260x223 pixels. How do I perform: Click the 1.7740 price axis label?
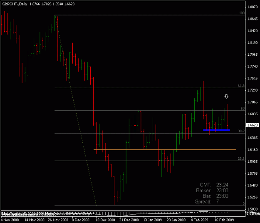[x=253, y=67]
